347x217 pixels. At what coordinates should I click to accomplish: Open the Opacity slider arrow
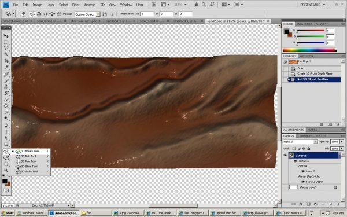click(x=342, y=142)
